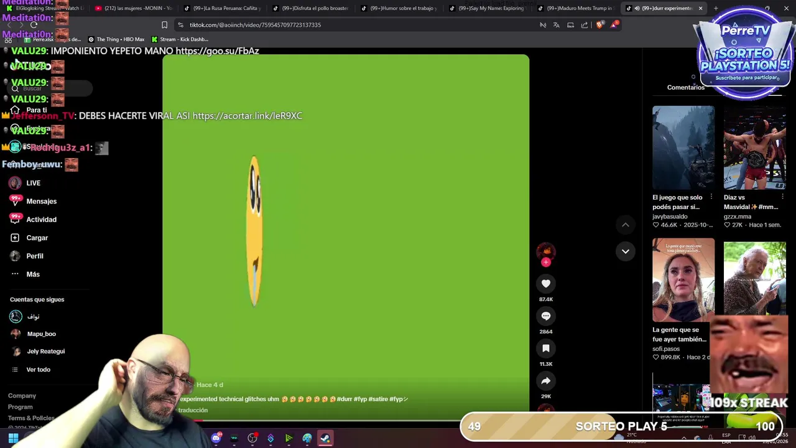Open options for the Diaz vs Masvidal video
The height and width of the screenshot is (448, 796).
[x=782, y=197]
